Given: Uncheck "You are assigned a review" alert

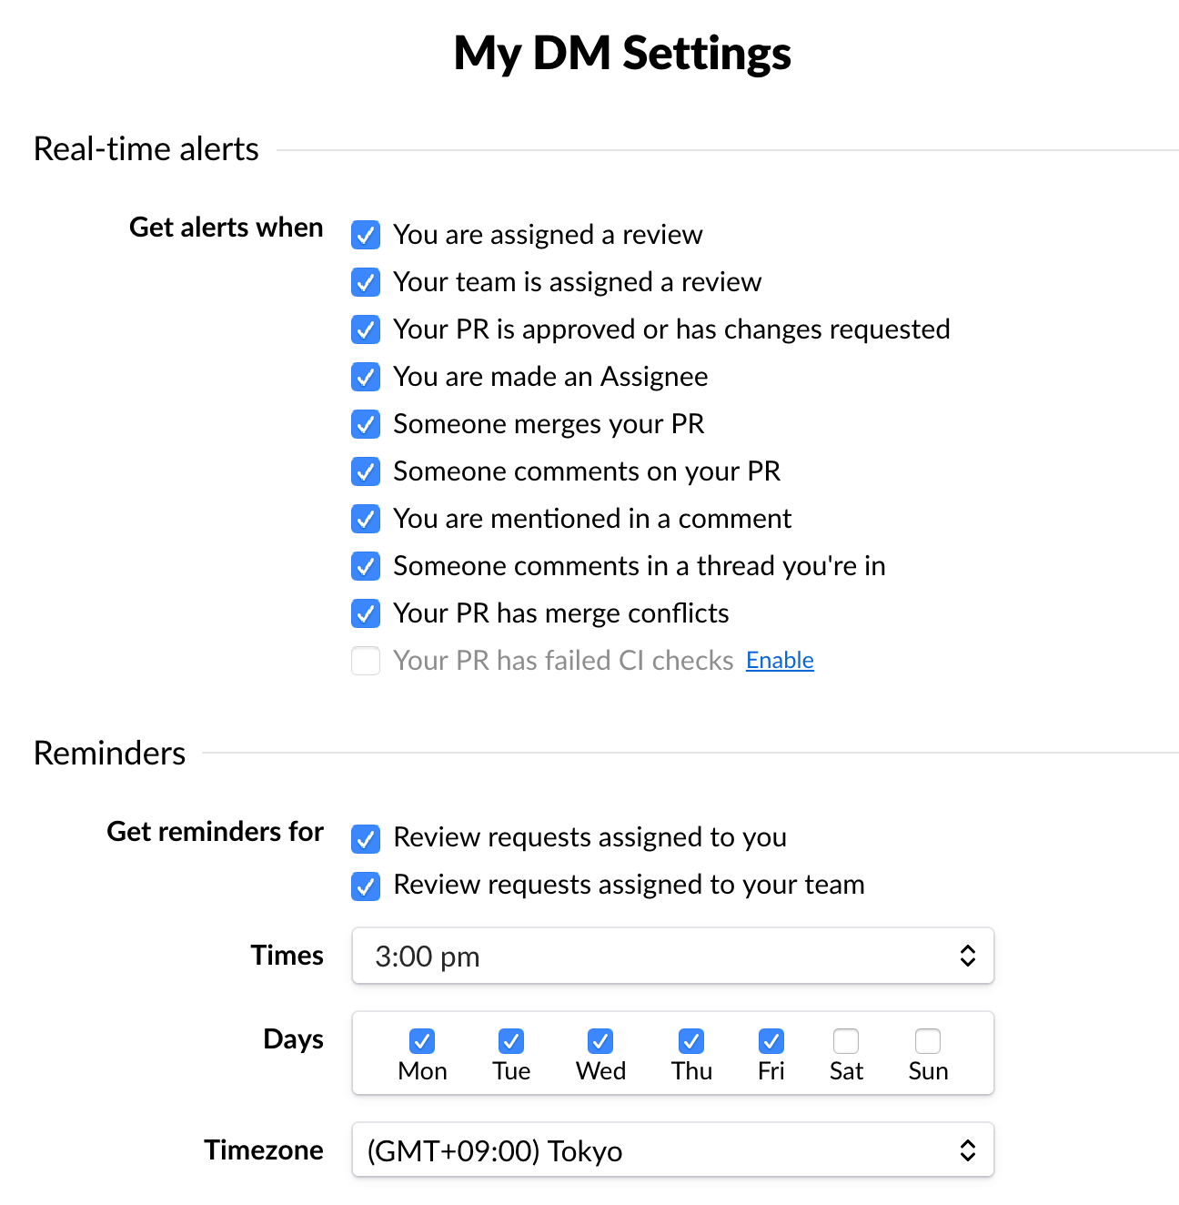Looking at the screenshot, I should (x=366, y=235).
